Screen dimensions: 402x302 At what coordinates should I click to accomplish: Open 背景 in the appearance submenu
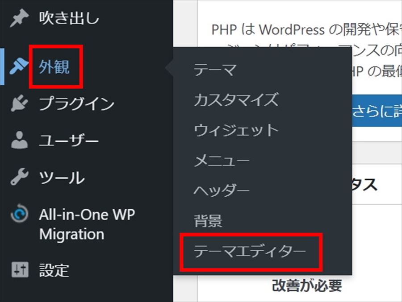(208, 221)
